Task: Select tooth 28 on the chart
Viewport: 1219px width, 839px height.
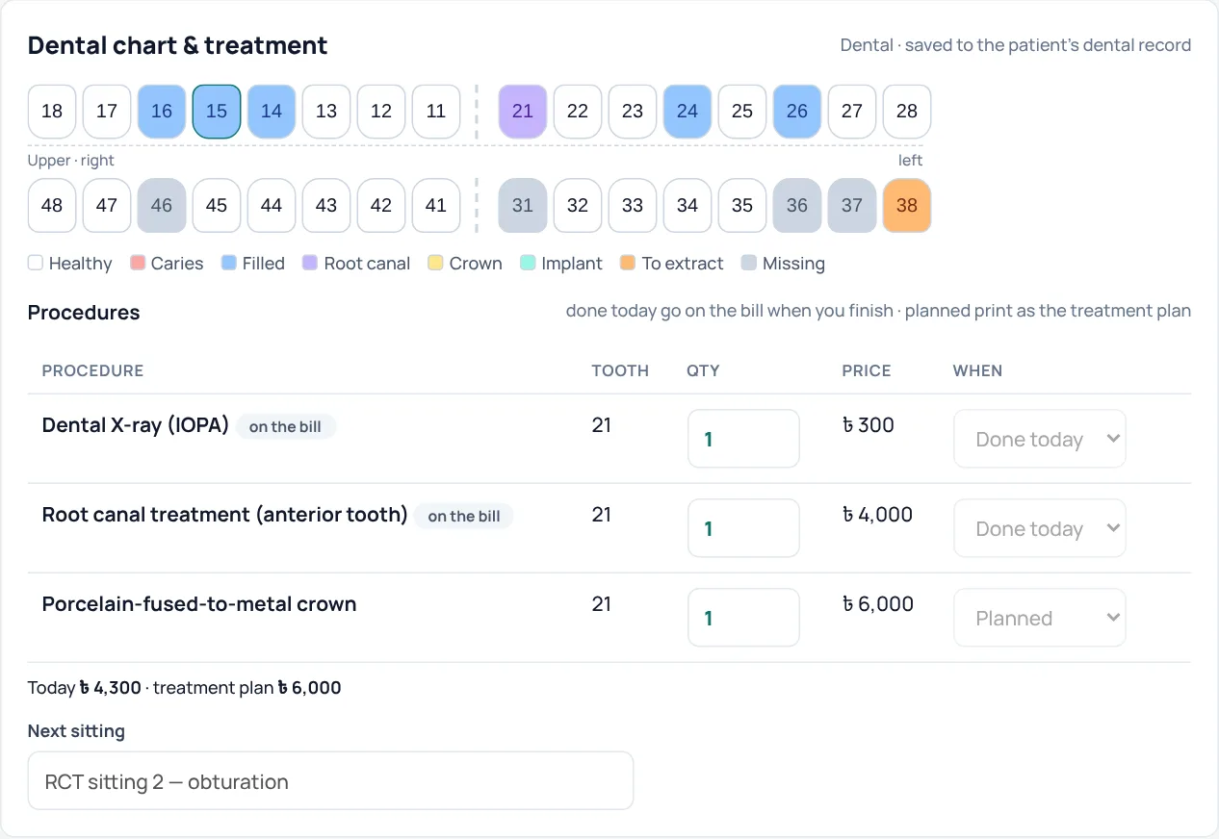Action: pyautogui.click(x=907, y=112)
